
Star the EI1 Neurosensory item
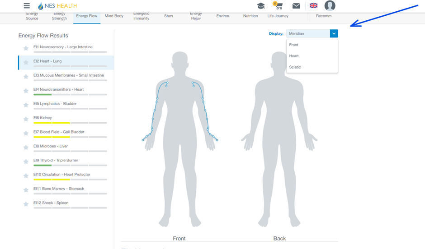pyautogui.click(x=26, y=48)
